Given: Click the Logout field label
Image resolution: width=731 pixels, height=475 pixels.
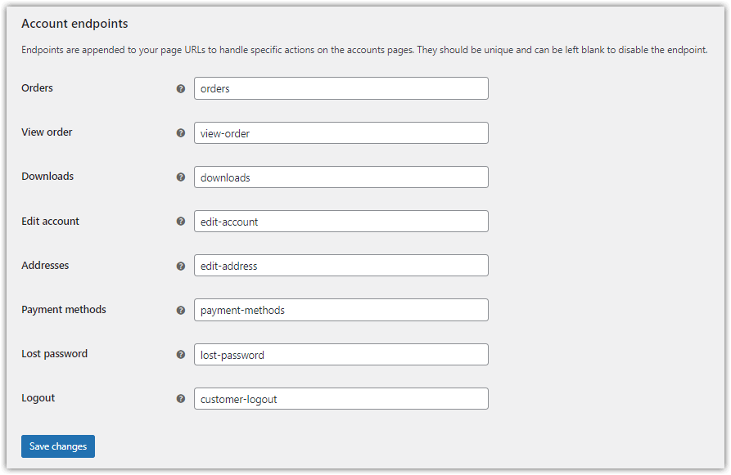Looking at the screenshot, I should pyautogui.click(x=38, y=398).
